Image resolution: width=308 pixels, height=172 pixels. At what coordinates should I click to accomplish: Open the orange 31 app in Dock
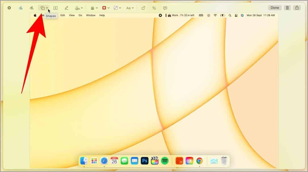[x=179, y=161]
